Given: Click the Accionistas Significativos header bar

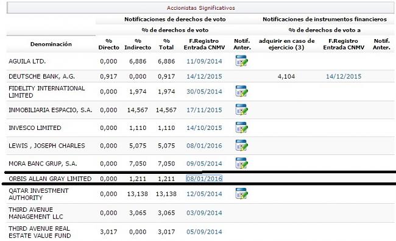Looking at the screenshot, I should pyautogui.click(x=201, y=8).
